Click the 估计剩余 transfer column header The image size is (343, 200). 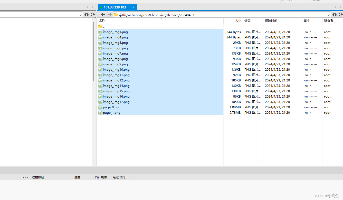pyautogui.click(x=102, y=177)
